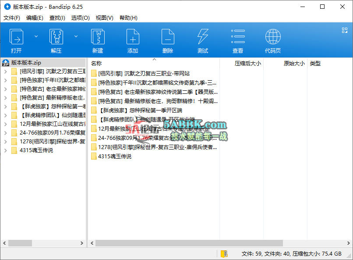Viewport: 353px width, 260px height.
Task: Expand the [特色复古] 老庄最新独家 tree node
Action: pyautogui.click(x=6, y=89)
